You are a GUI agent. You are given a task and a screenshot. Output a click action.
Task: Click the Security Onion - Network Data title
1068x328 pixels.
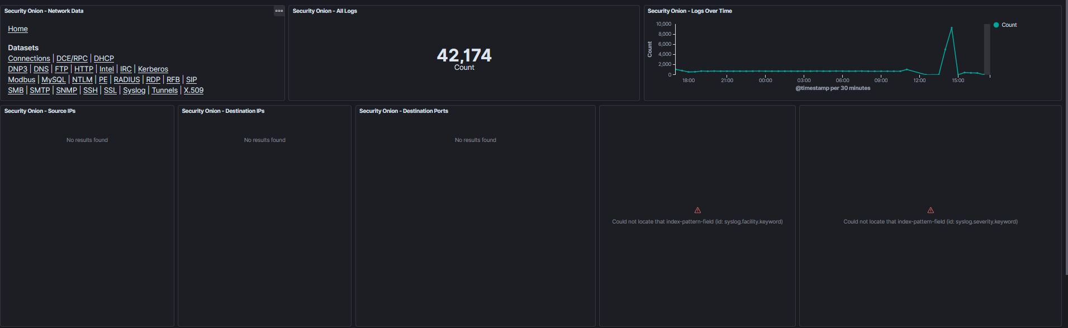tap(44, 11)
